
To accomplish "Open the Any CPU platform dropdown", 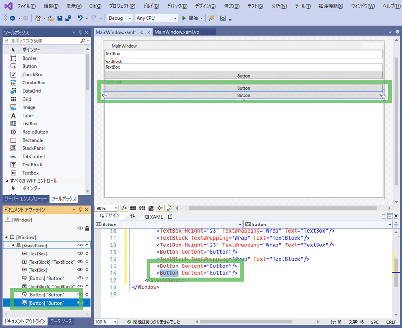I will pos(155,18).
